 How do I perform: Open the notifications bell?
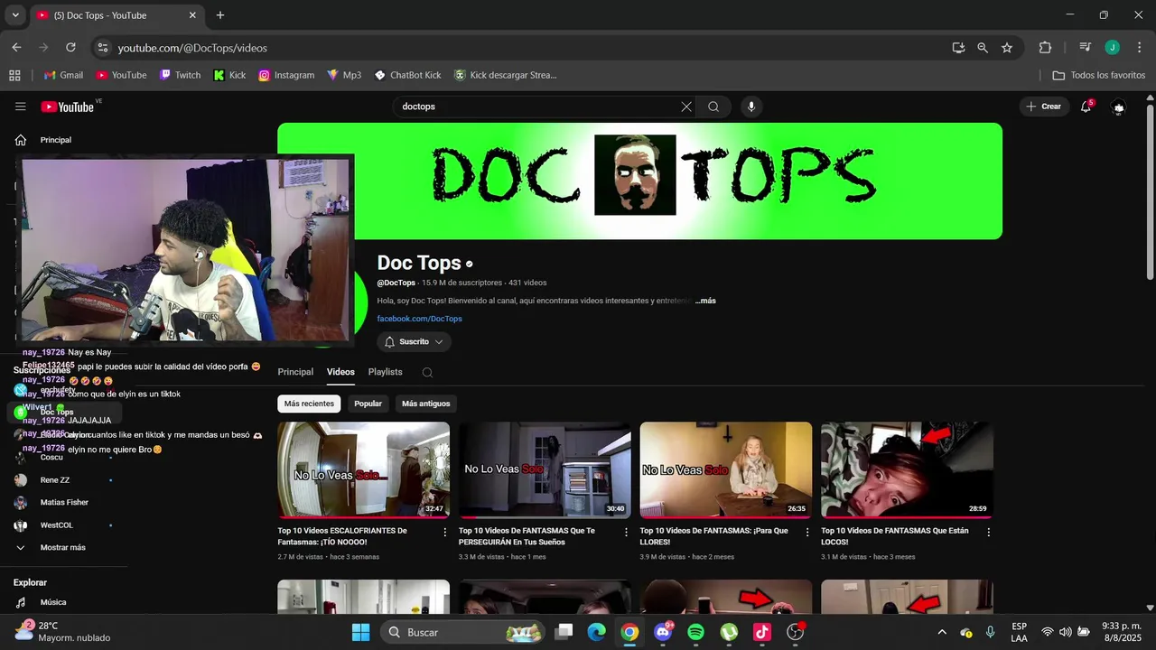click(x=1086, y=107)
